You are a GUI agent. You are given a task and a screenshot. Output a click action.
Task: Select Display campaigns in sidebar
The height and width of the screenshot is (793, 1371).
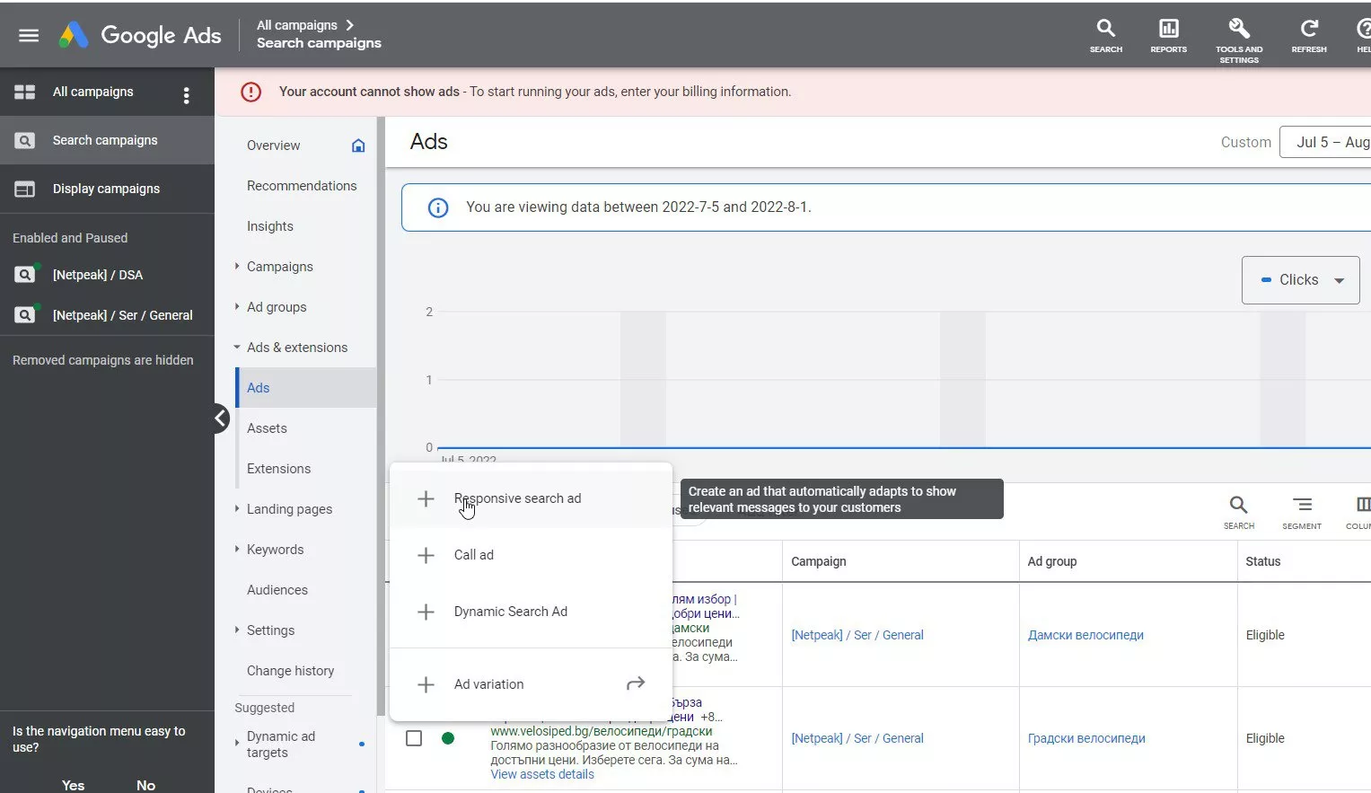tap(107, 189)
